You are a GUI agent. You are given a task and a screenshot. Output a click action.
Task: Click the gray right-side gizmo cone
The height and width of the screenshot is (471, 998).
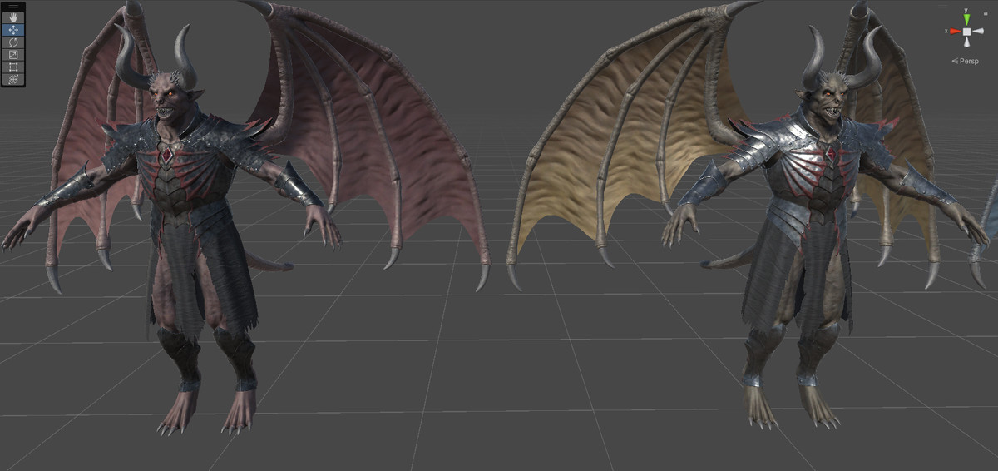click(x=981, y=32)
